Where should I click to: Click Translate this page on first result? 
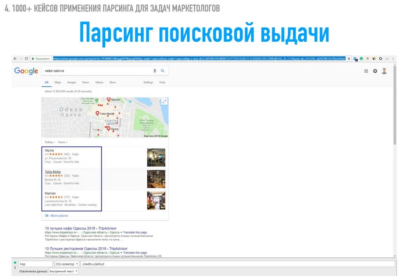135,232
